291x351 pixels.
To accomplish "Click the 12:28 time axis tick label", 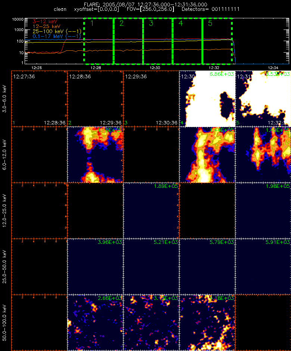I will tap(96, 68).
